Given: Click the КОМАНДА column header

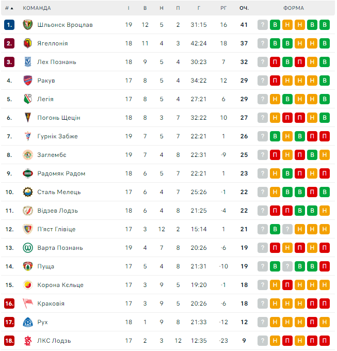Looking at the screenshot, I should tap(37, 8).
